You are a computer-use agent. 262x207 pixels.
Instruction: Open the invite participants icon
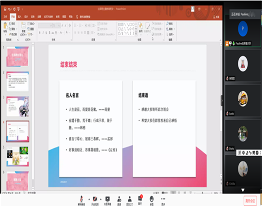119,199
